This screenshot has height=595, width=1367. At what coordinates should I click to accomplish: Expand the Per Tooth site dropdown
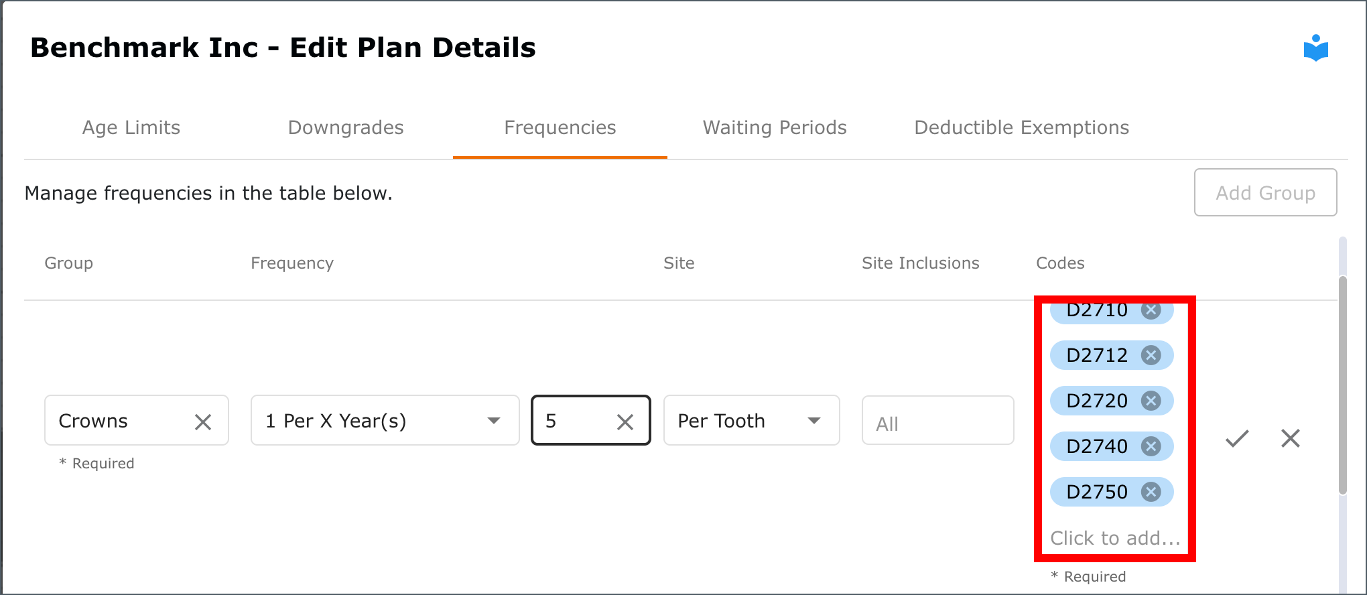tap(751, 420)
